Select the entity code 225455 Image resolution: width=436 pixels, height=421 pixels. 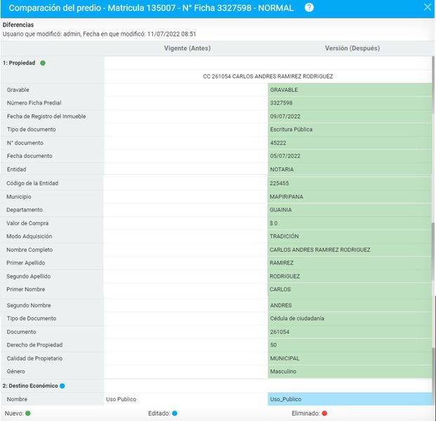(279, 183)
